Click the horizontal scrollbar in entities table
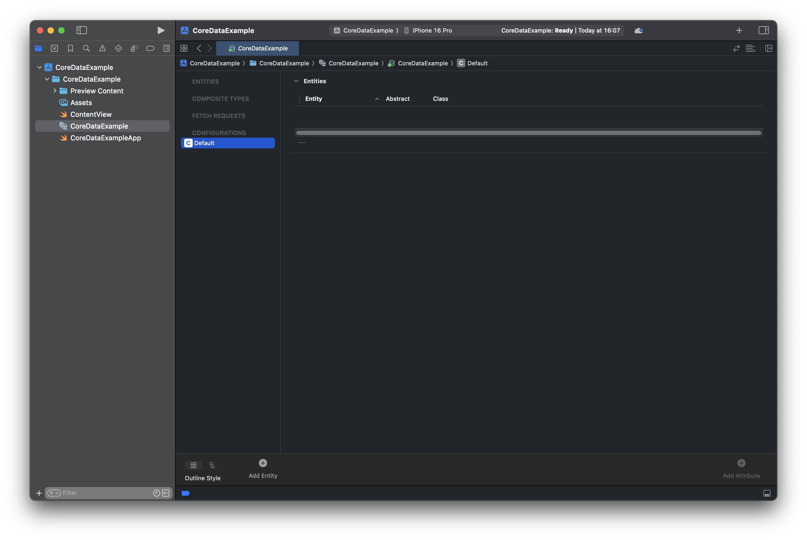Image resolution: width=807 pixels, height=540 pixels. [x=528, y=133]
